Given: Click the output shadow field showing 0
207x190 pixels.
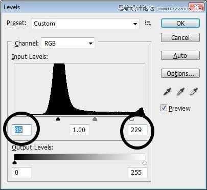Looking at the screenshot, I should pos(21,173).
